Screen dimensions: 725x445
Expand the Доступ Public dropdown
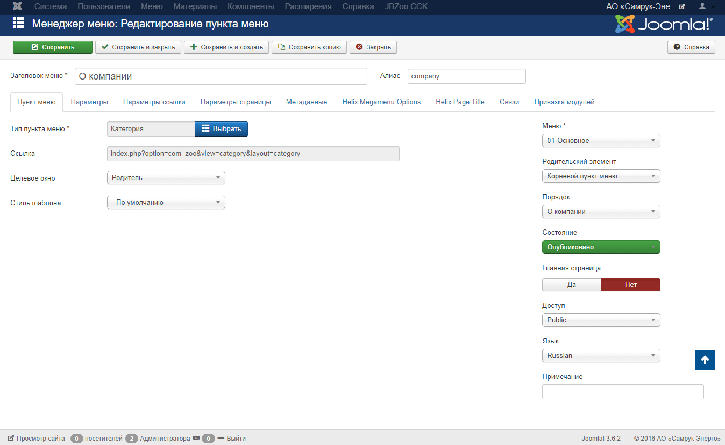point(601,320)
